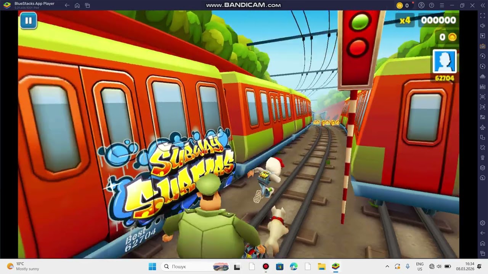Toggle the lock cursor icon in side toolbar

(x=483, y=36)
